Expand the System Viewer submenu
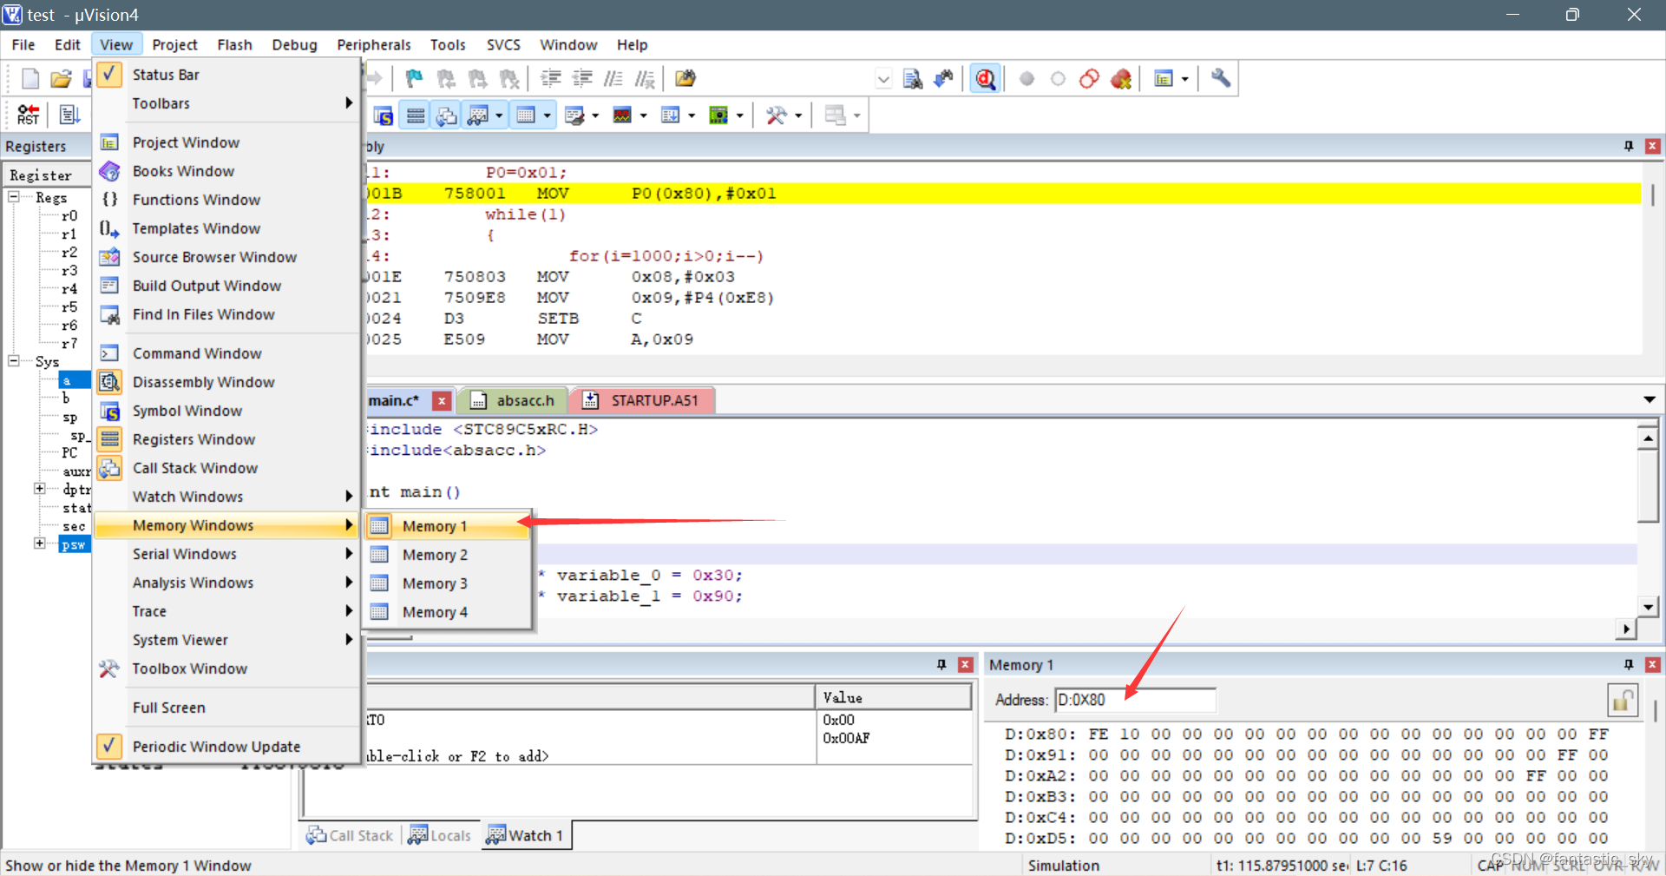 tap(226, 640)
